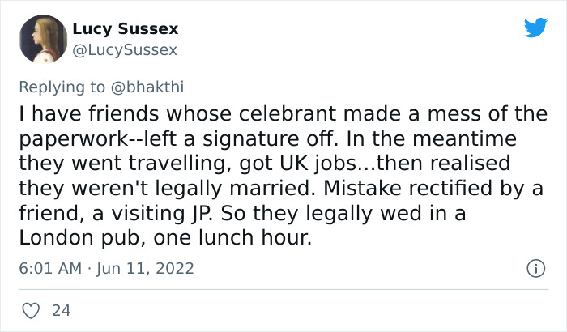Click the 24 likes count

59,310
